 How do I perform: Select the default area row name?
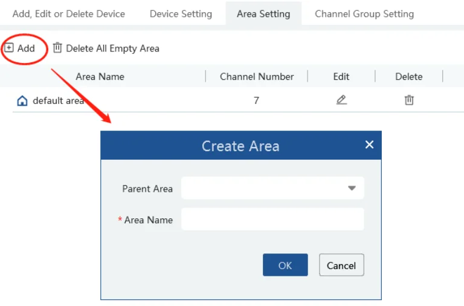click(x=58, y=101)
